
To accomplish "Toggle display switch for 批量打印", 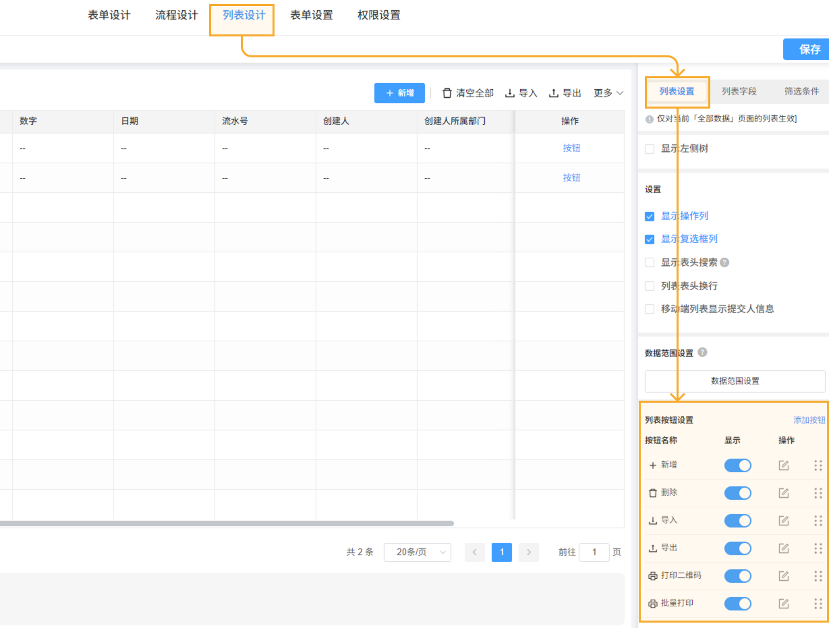I will (738, 604).
